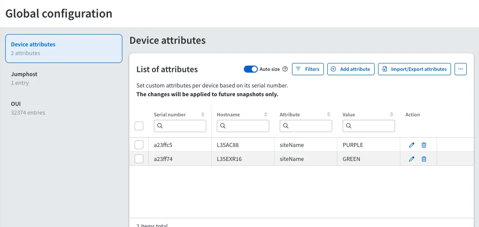Click Import/Export attributes button
479x227 pixels.
414,69
